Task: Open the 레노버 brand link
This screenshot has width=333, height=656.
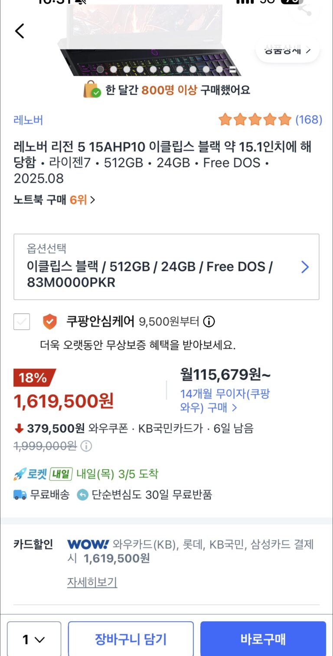Action: (x=28, y=120)
